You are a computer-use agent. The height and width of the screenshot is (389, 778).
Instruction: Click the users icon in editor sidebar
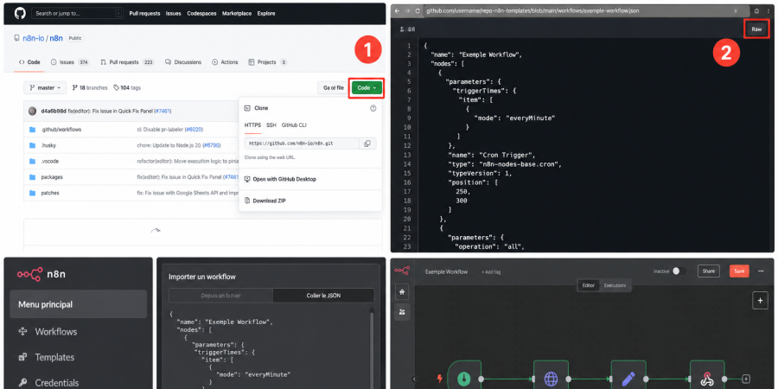click(x=402, y=312)
